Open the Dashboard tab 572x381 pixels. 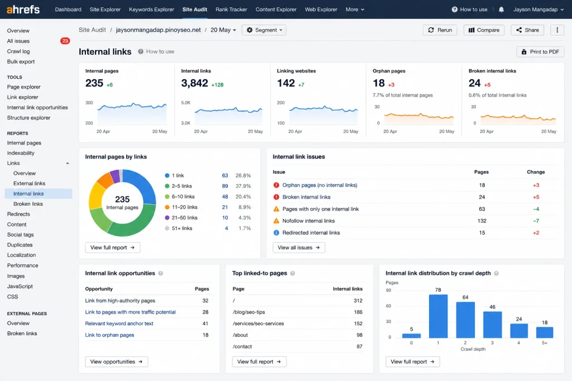pyautogui.click(x=68, y=9)
